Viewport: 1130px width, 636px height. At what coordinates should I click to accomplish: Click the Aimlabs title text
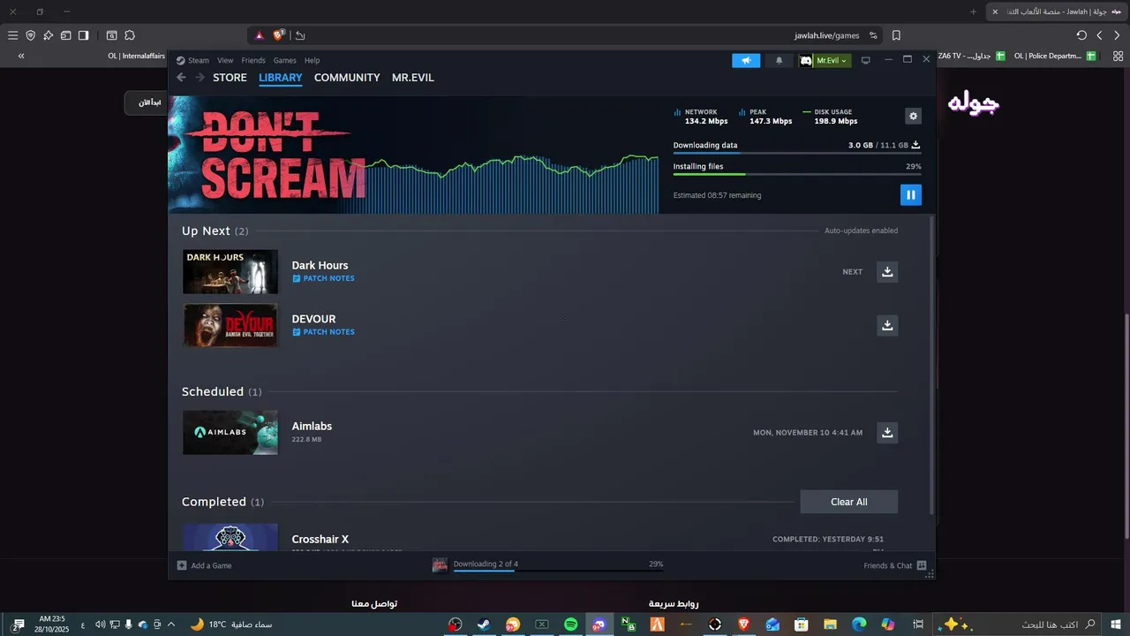click(x=312, y=426)
